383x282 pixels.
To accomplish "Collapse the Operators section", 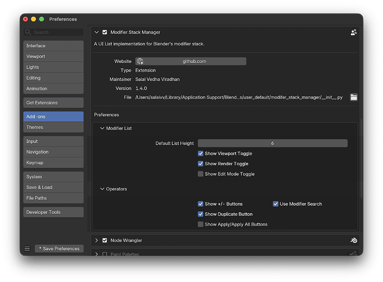I will (102, 189).
